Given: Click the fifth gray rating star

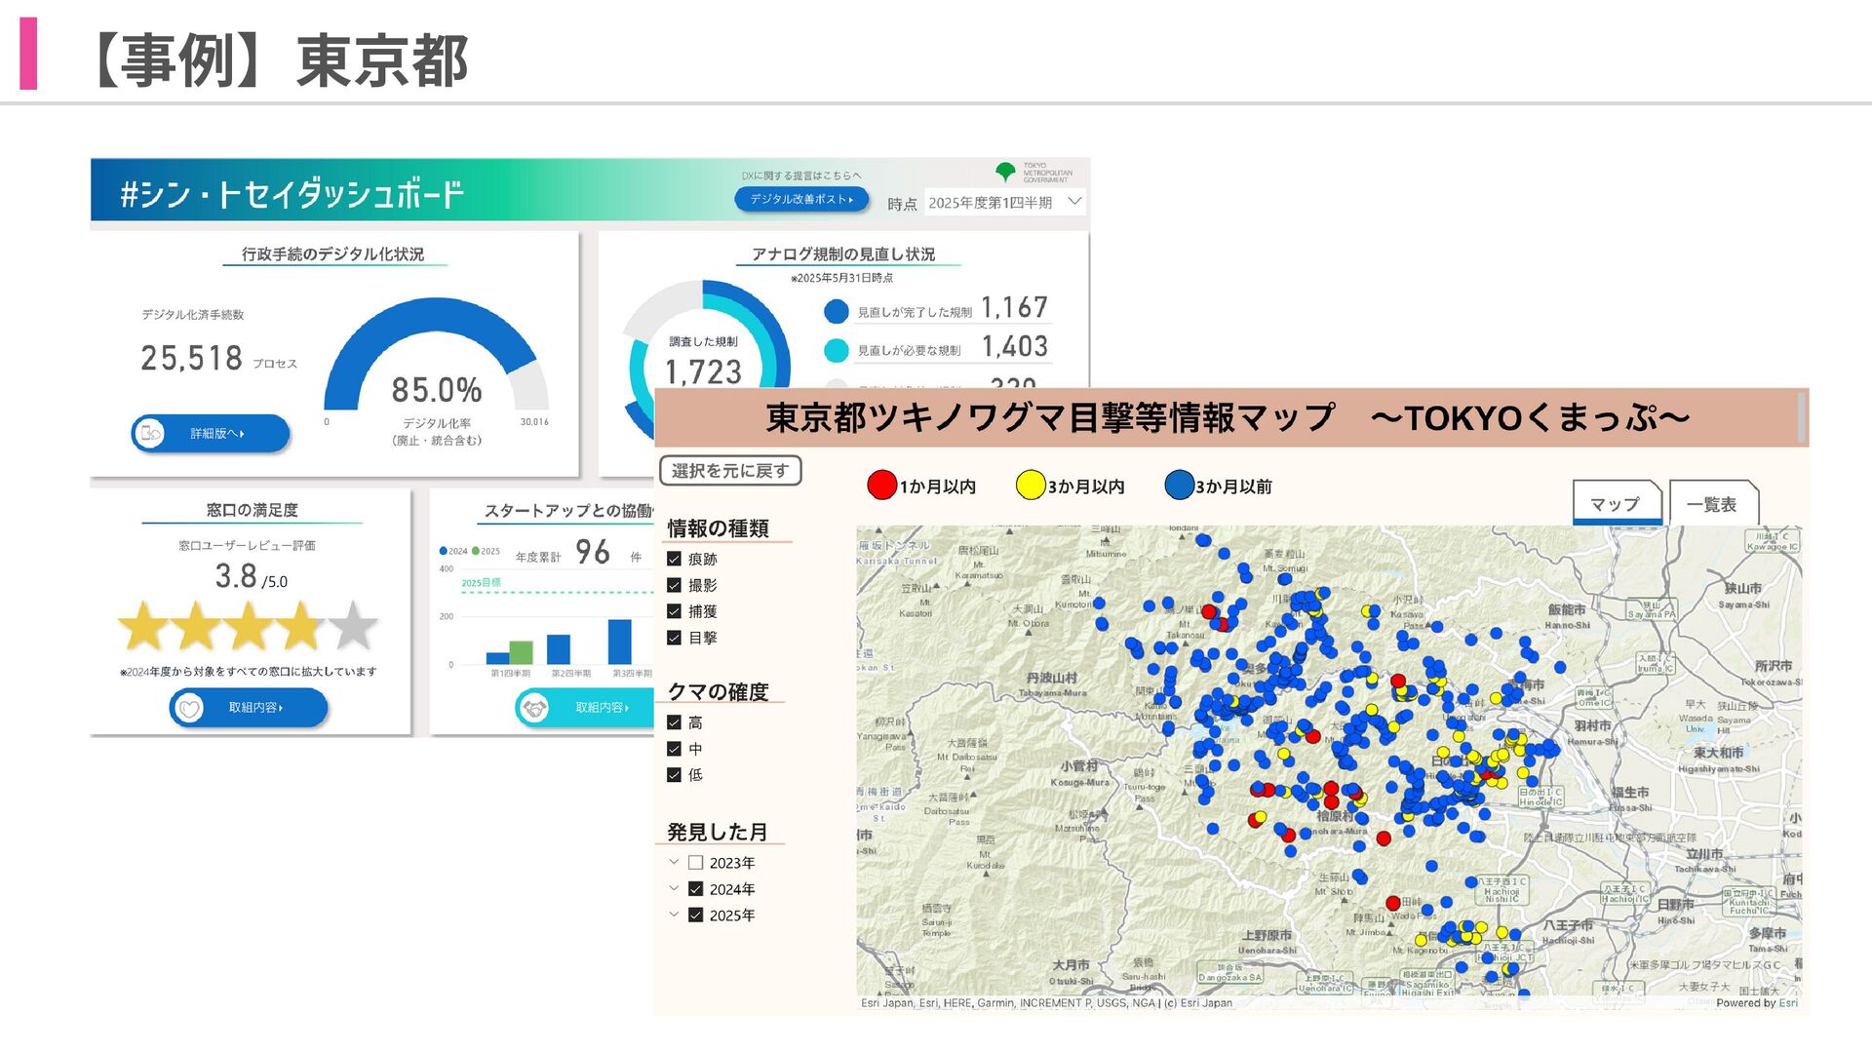Looking at the screenshot, I should [353, 626].
